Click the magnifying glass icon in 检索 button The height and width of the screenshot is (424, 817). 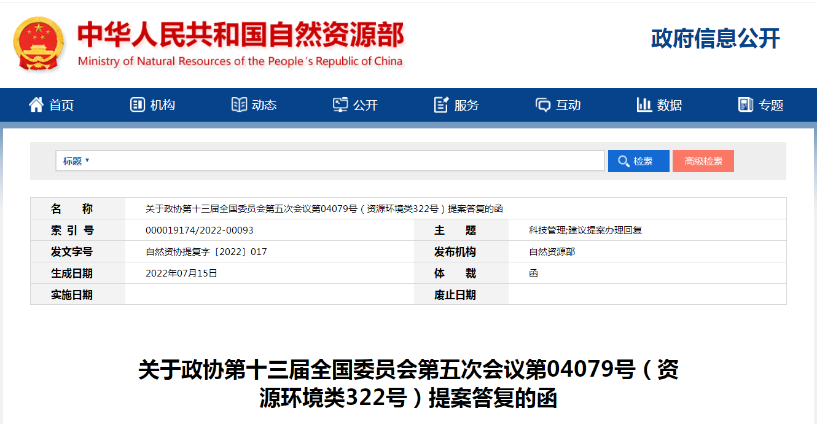(624, 161)
